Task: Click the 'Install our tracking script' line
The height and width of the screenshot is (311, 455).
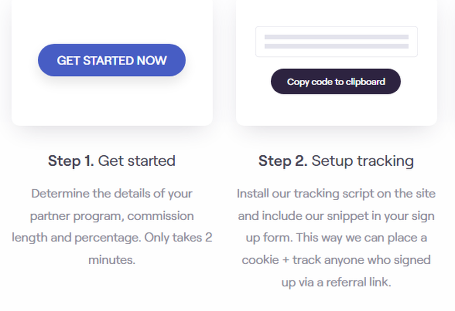Action: click(x=336, y=194)
